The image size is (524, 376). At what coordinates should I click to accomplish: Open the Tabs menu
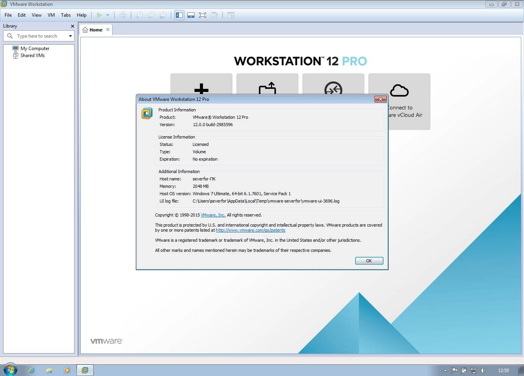tap(66, 15)
